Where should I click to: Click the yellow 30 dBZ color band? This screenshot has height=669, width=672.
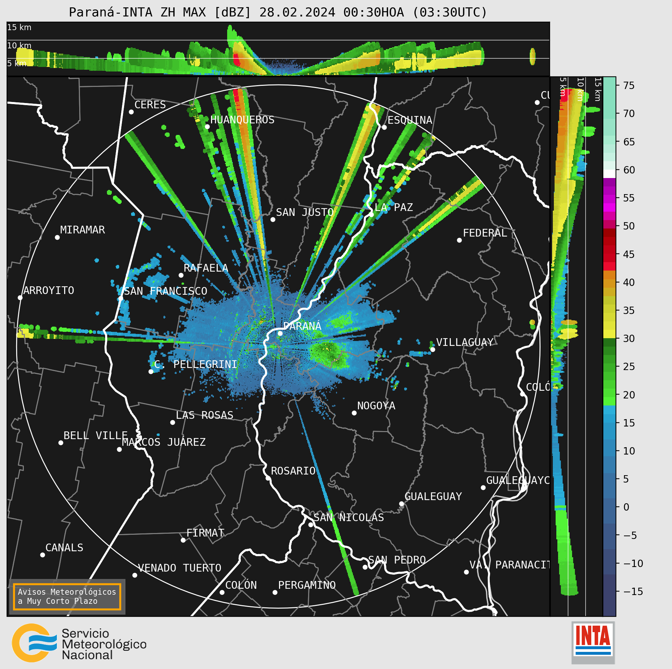[609, 334]
